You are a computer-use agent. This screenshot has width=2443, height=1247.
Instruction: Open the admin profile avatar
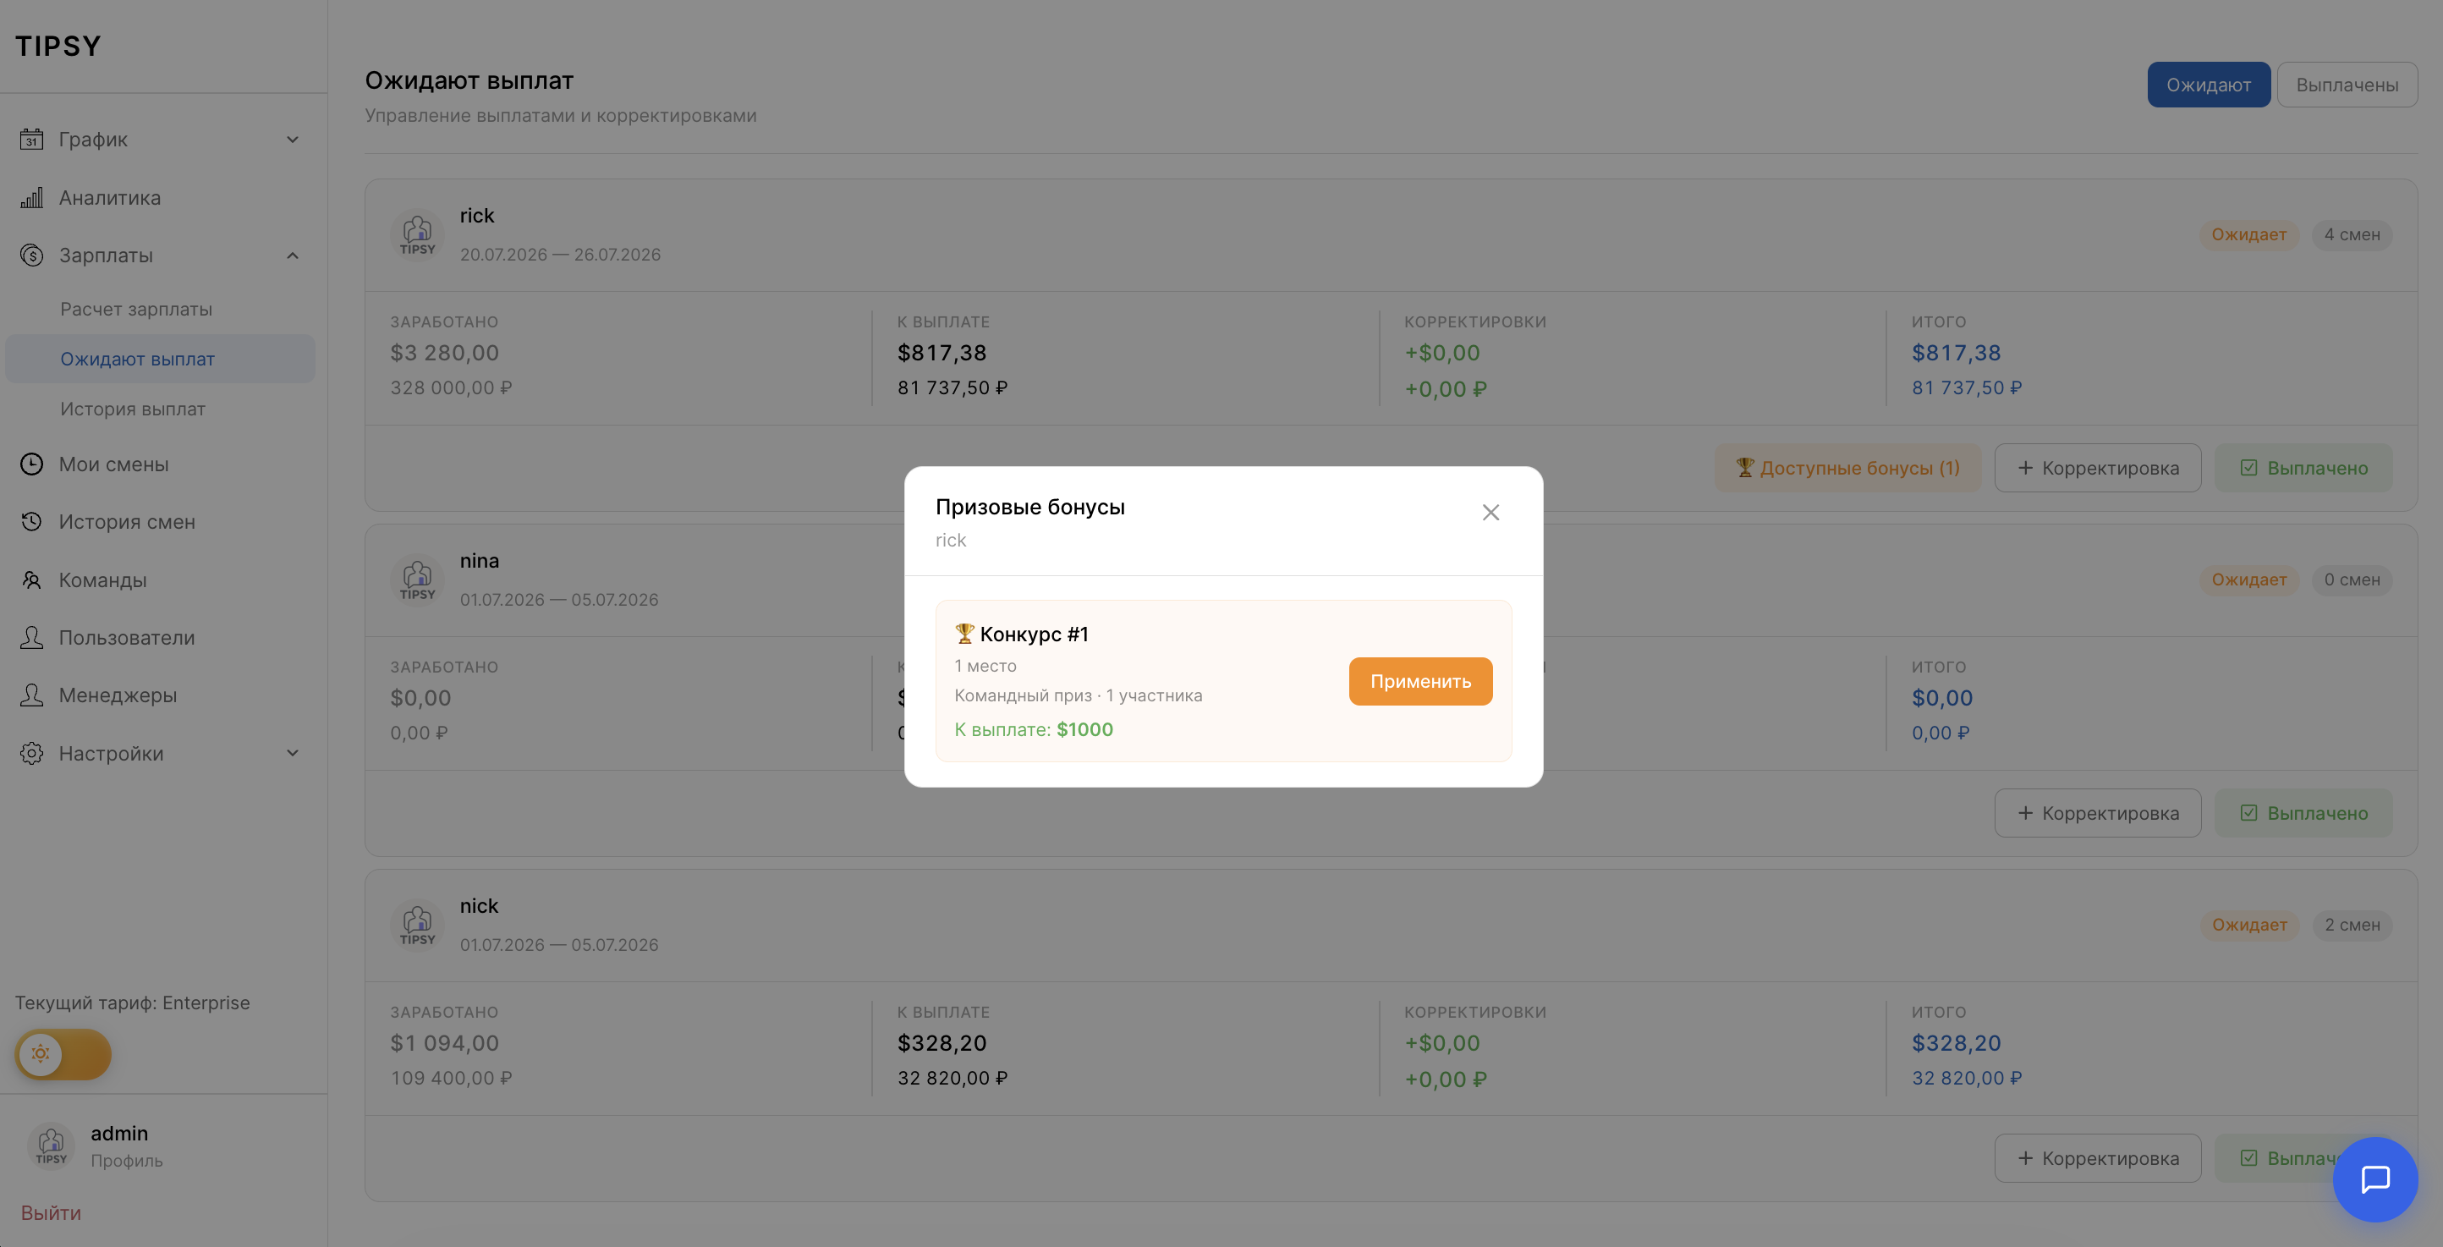point(52,1145)
